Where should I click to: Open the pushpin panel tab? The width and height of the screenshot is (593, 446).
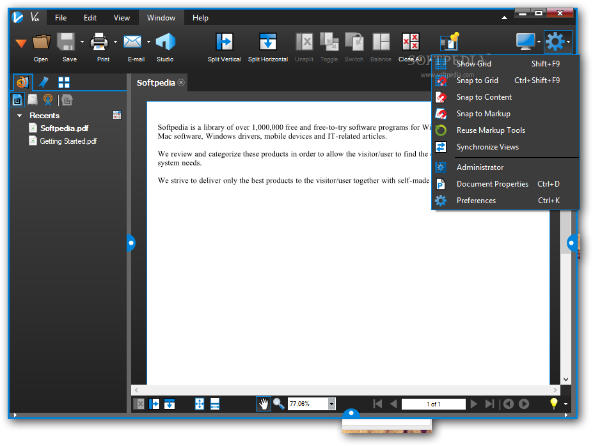click(44, 82)
